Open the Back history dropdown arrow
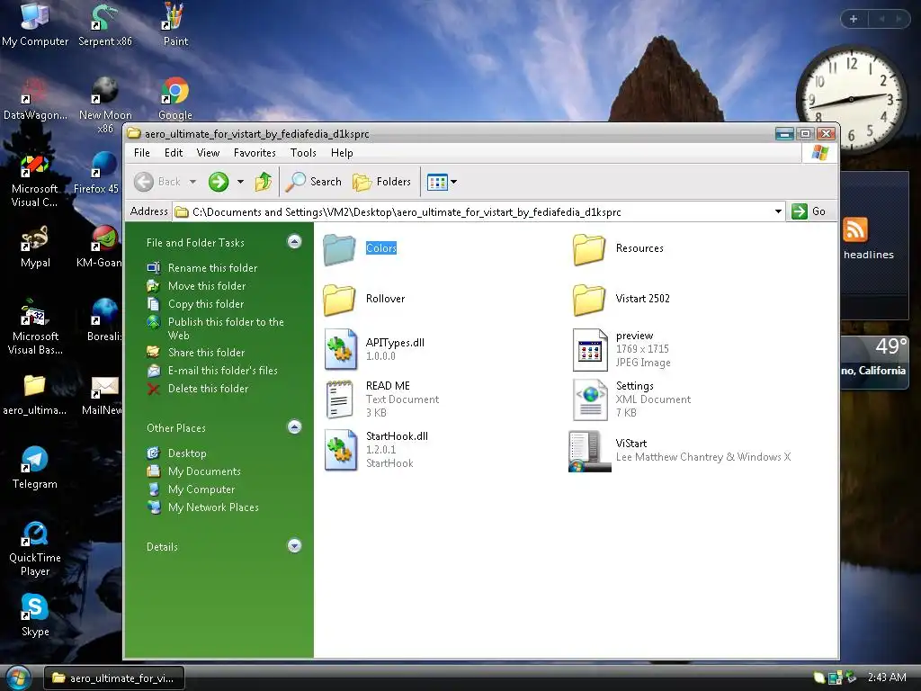Viewport: 921px width, 691px height. 192,182
